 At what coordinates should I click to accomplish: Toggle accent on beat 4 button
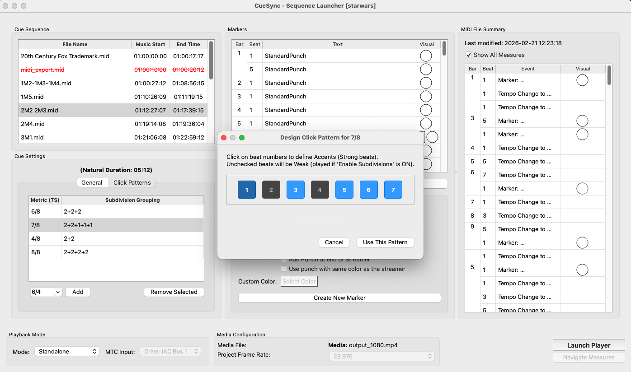coord(320,190)
